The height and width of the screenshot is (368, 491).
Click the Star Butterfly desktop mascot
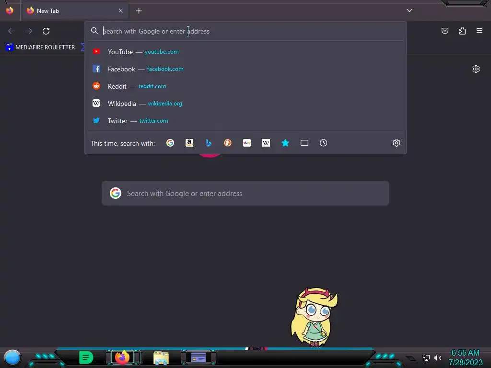(314, 317)
